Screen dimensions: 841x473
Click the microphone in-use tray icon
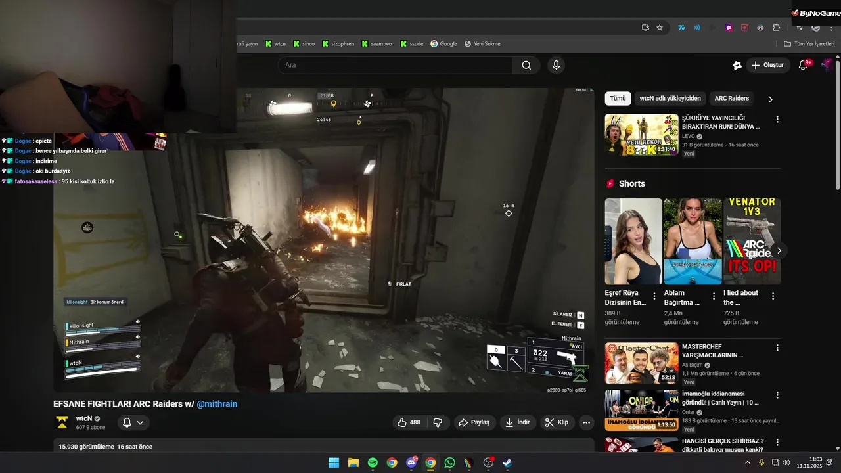pos(761,462)
